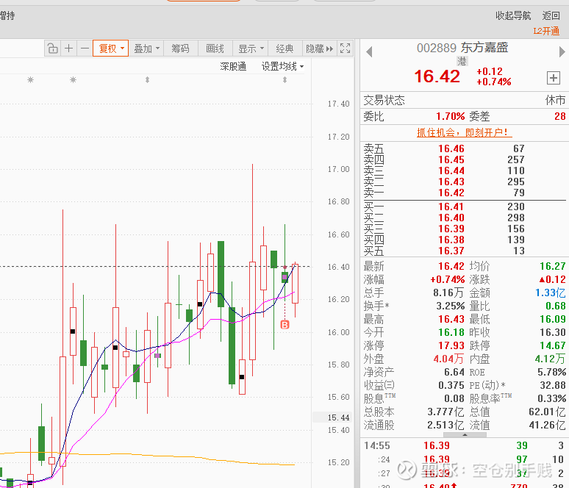
Task: Click the fullscreen expand icon
Action: click(346, 49)
